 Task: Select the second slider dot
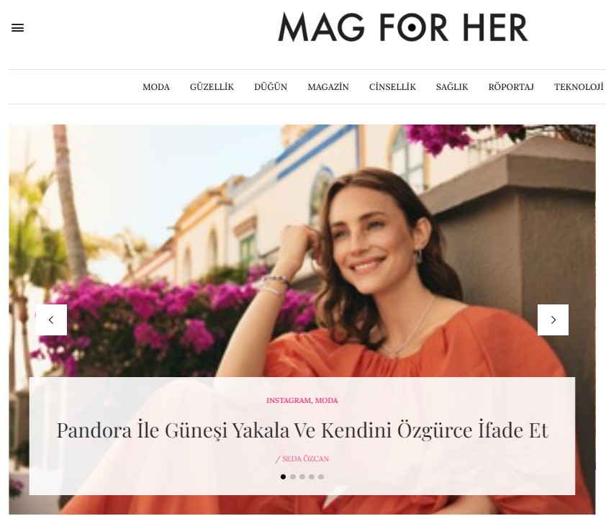pyautogui.click(x=293, y=476)
